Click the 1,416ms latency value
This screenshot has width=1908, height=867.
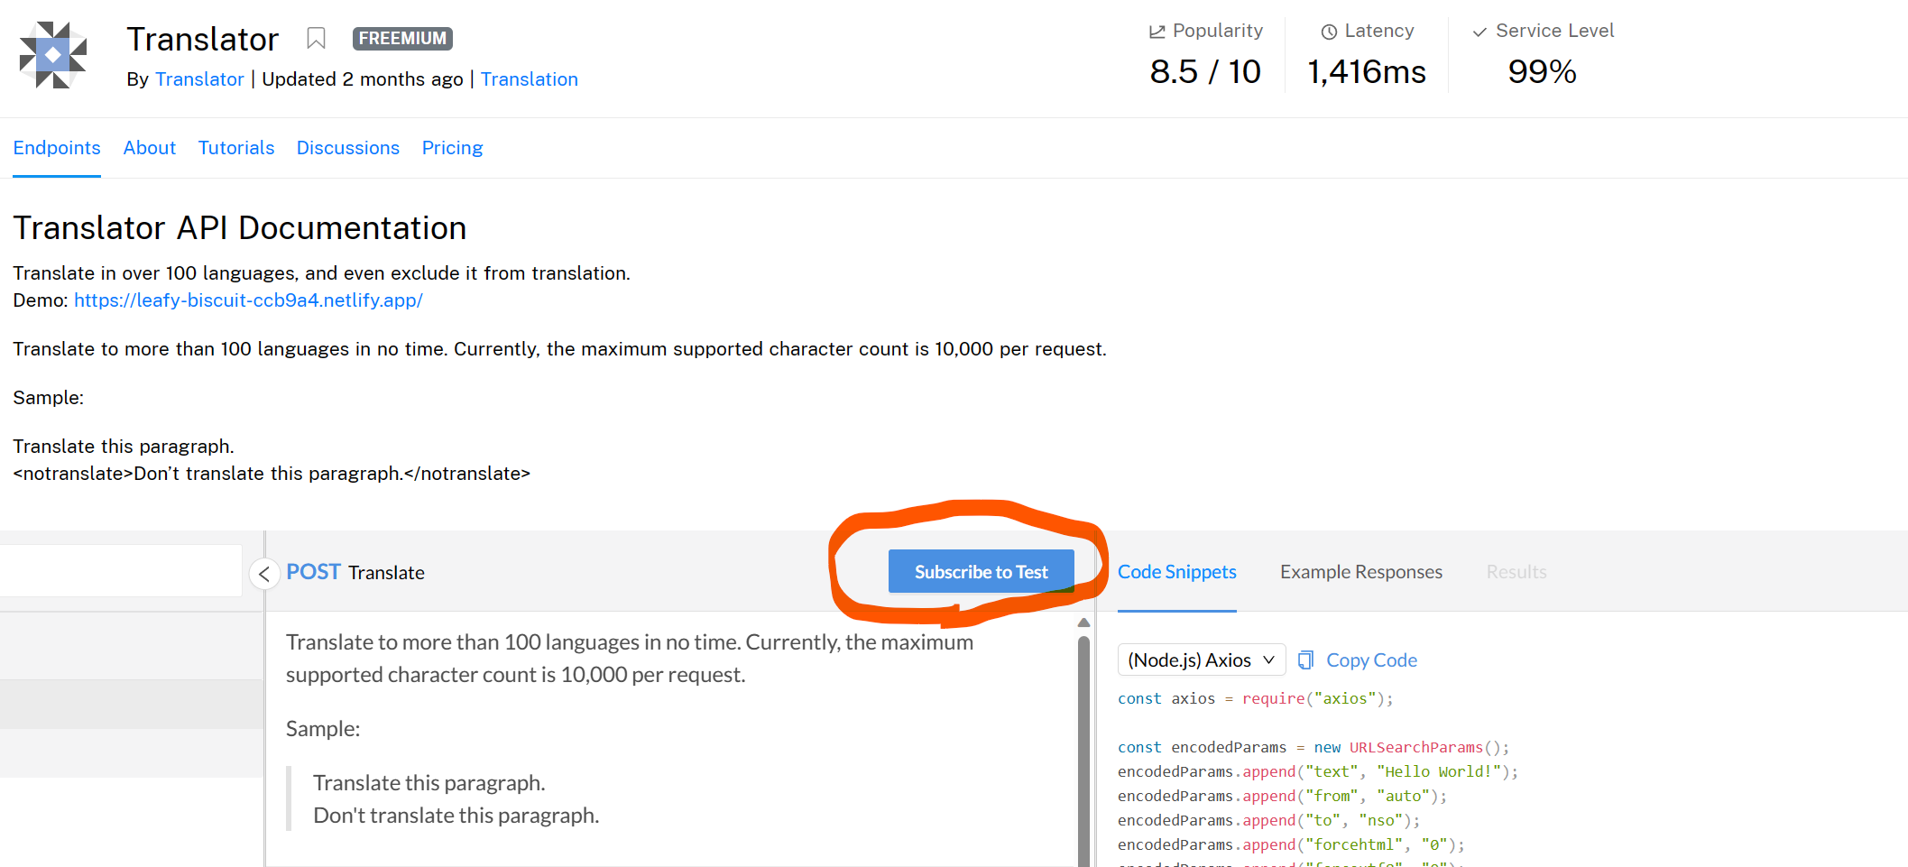click(x=1367, y=71)
